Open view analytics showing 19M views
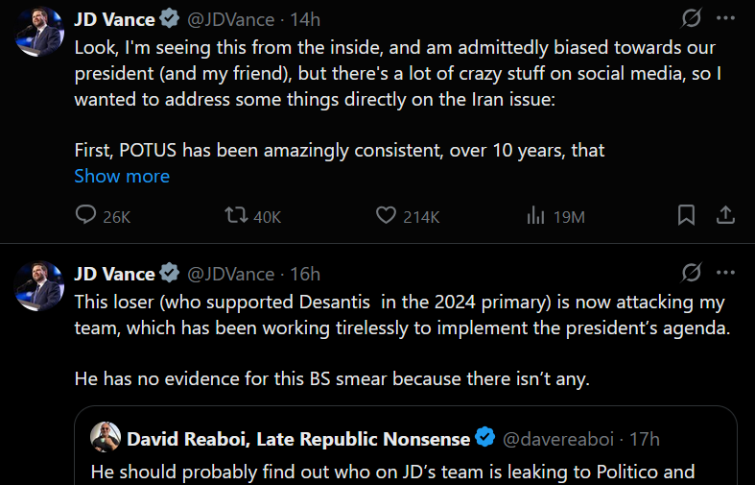 tap(535, 215)
